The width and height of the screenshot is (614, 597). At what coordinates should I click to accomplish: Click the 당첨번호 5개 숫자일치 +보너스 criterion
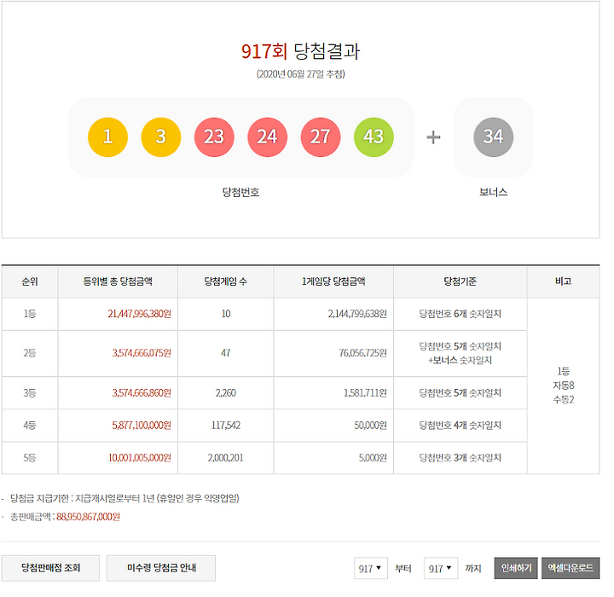460,353
